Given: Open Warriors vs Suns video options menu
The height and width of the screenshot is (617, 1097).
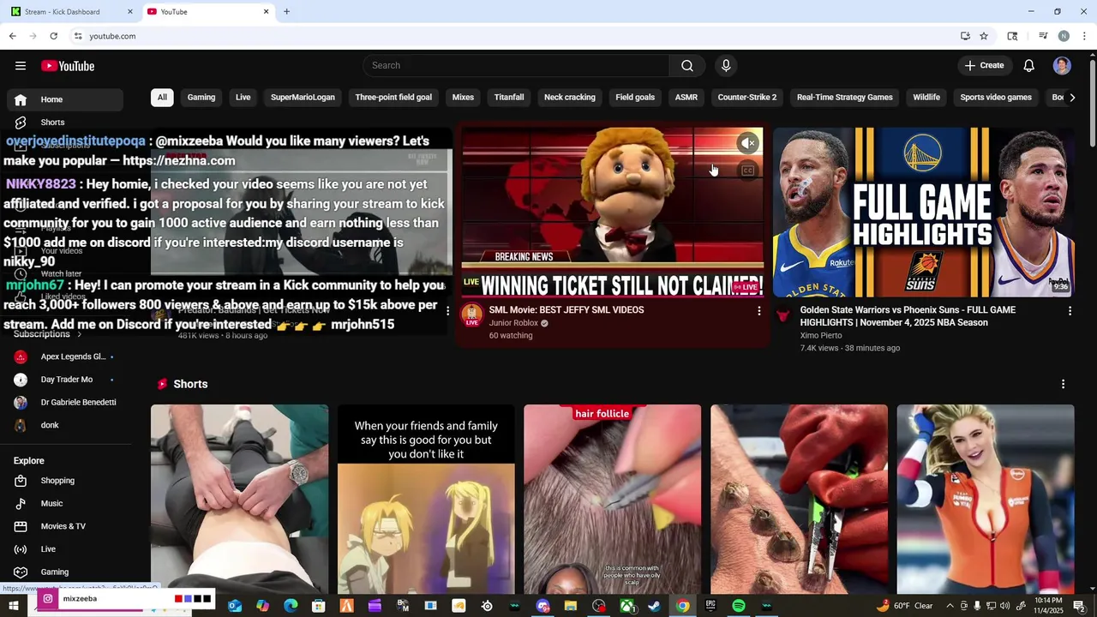Looking at the screenshot, I should coord(1070,311).
